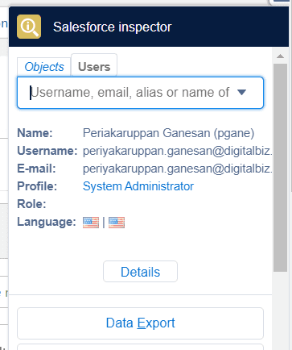292x350 pixels.
Task: Click the Salesforce inspector title text
Action: [113, 27]
